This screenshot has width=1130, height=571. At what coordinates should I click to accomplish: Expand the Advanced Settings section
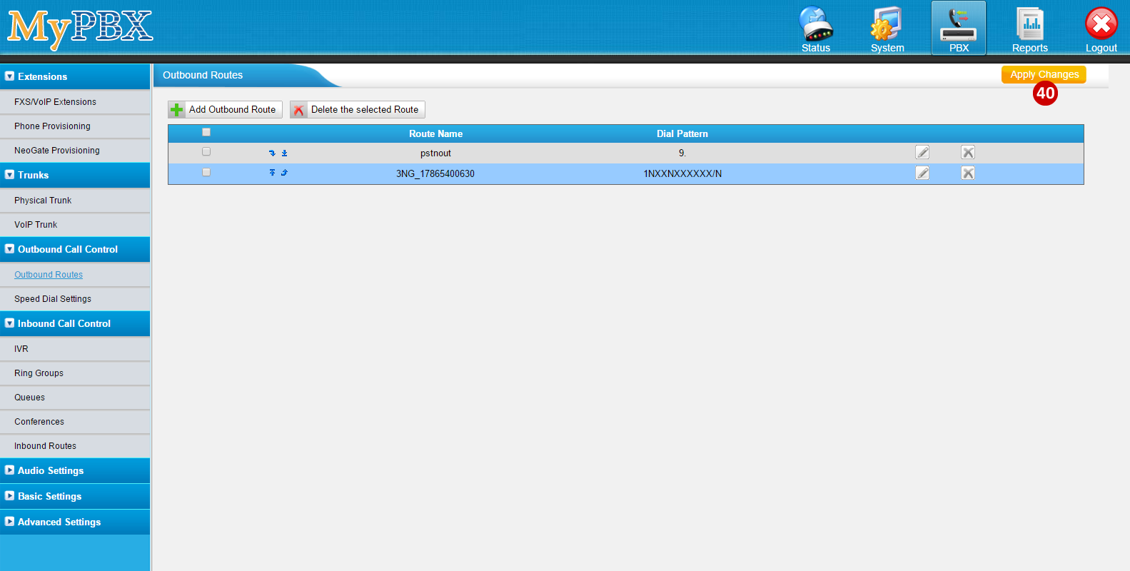pos(59,522)
